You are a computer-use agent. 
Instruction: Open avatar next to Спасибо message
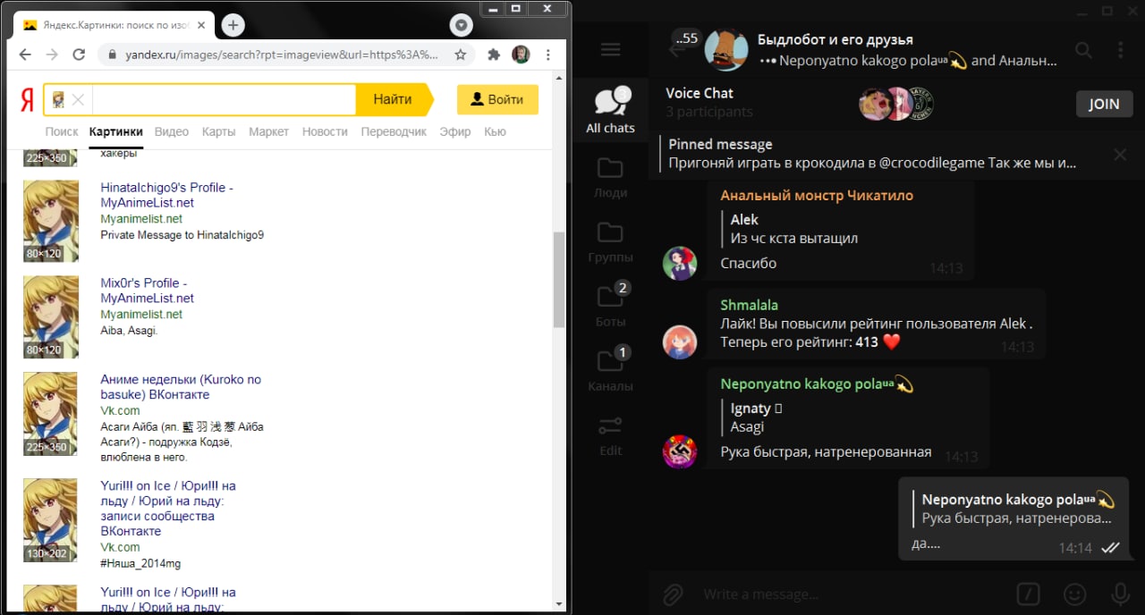click(680, 263)
